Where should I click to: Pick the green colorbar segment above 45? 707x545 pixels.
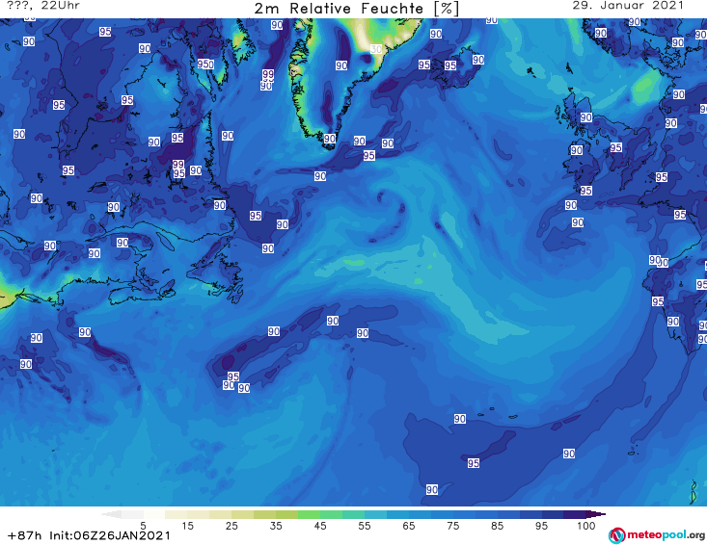tap(331, 514)
